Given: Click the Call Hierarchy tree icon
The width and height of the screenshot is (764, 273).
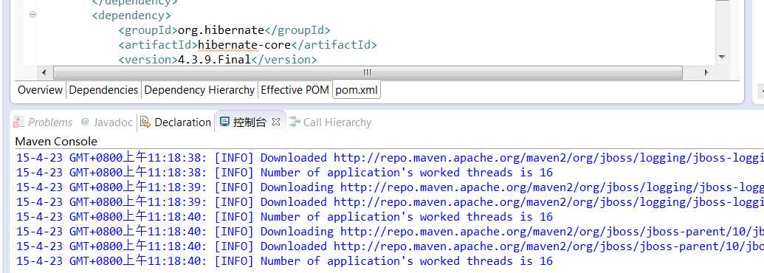Looking at the screenshot, I should [x=294, y=122].
